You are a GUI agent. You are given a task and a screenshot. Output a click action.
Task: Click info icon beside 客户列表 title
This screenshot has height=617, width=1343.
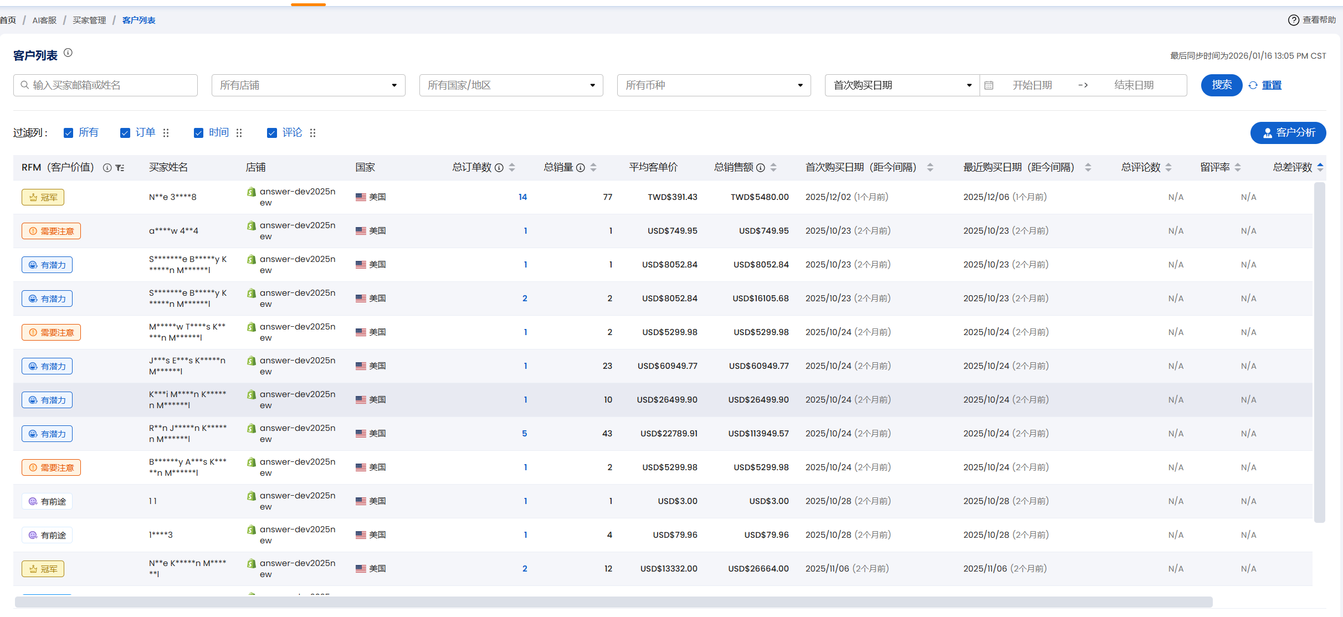pyautogui.click(x=68, y=53)
